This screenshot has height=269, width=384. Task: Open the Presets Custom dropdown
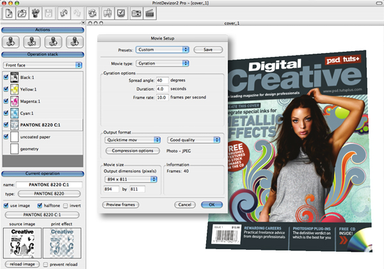coord(163,50)
